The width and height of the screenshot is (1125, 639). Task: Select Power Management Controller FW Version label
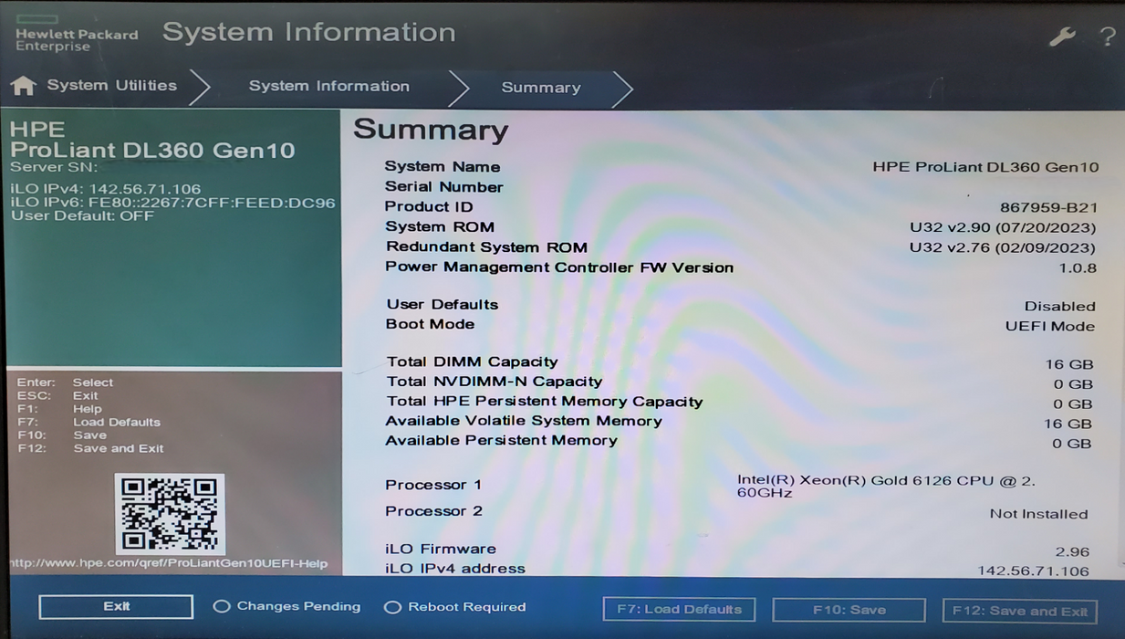(559, 267)
